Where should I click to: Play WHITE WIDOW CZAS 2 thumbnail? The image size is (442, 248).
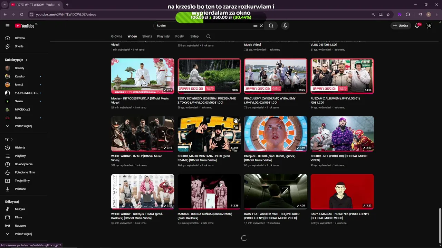click(x=143, y=134)
